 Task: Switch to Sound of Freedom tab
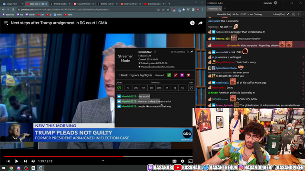84,4
